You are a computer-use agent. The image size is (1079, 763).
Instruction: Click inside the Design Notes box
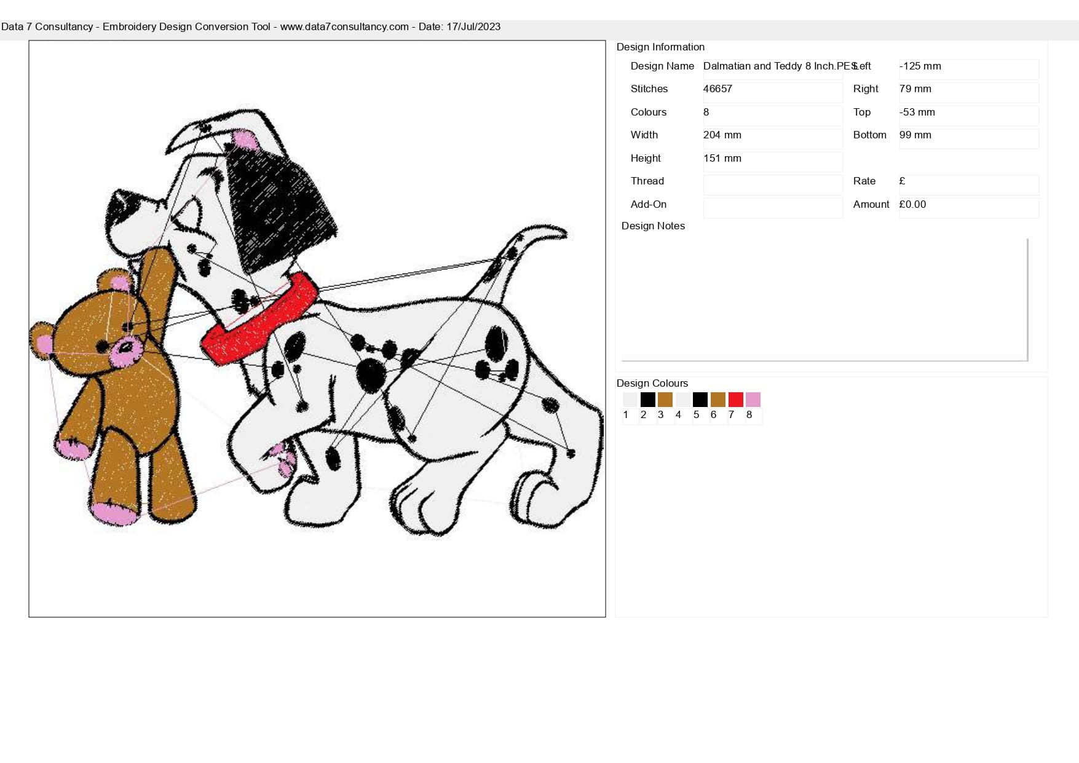tap(824, 299)
